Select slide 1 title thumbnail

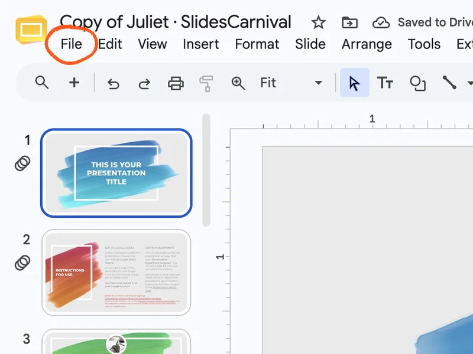pos(116,173)
